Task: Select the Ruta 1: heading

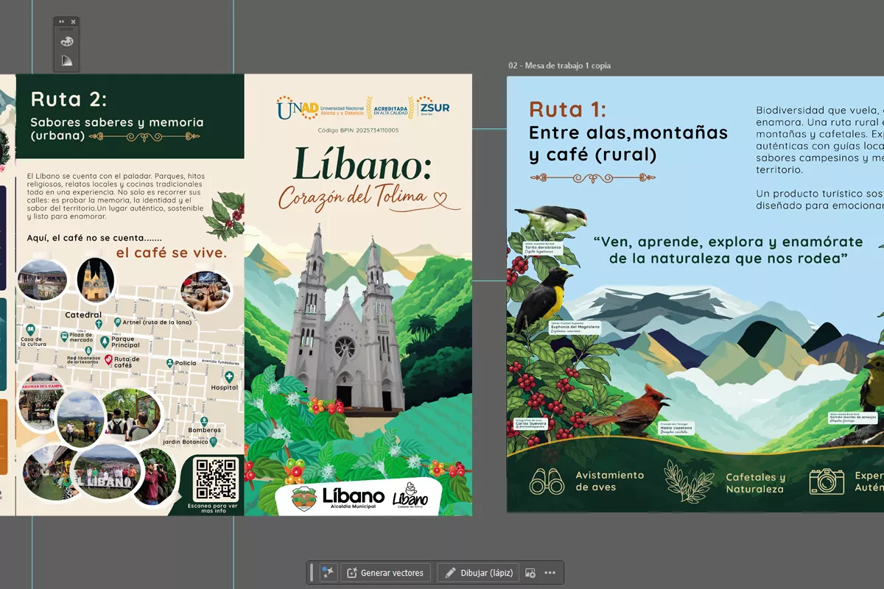Action: point(568,110)
